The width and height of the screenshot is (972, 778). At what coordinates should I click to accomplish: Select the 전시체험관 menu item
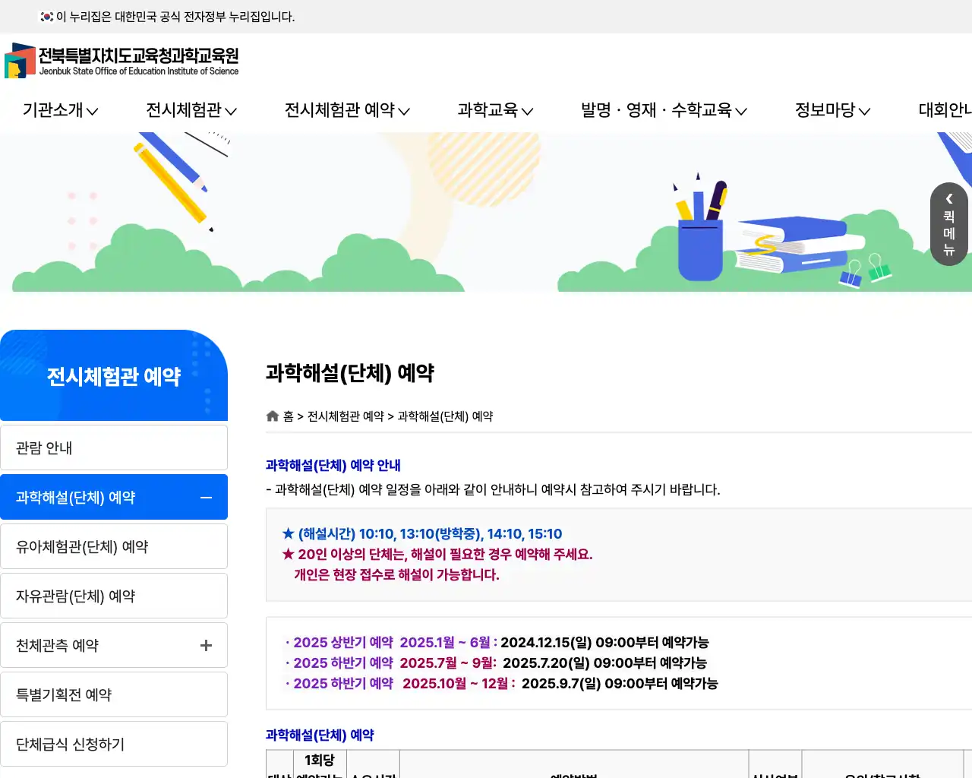(x=185, y=110)
